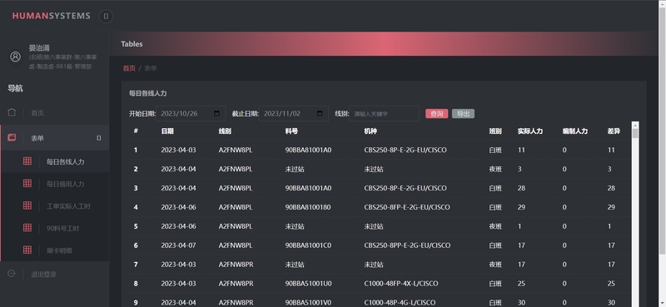Open calendar picker for 截止日期
The image size is (666, 307).
click(320, 114)
